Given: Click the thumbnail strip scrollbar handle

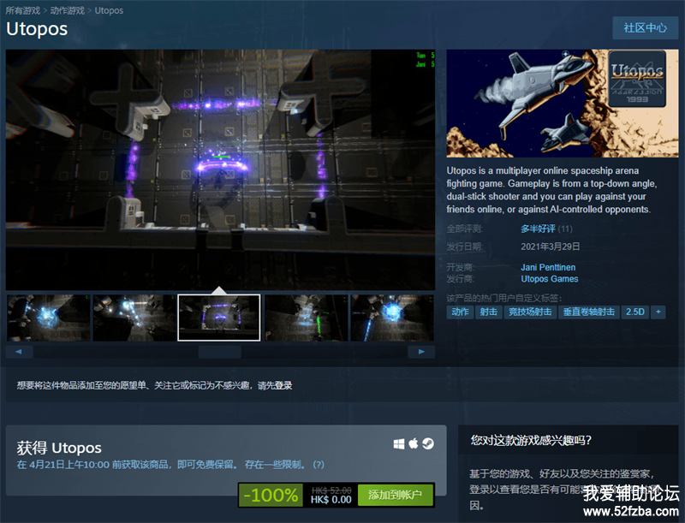Looking at the screenshot, I should coord(219,352).
